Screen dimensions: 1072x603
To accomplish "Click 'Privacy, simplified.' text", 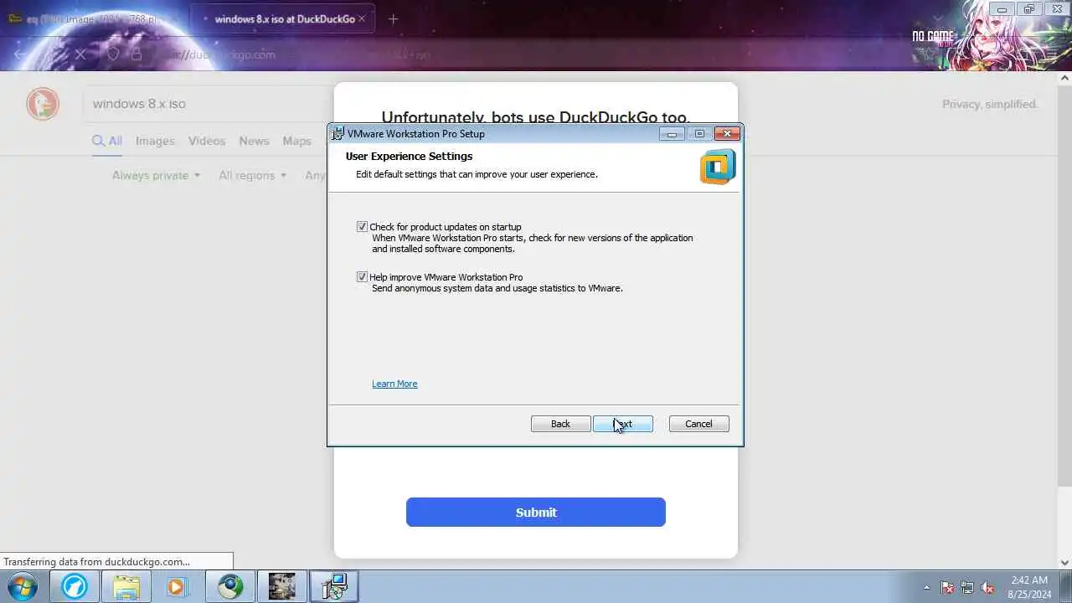I will [x=990, y=104].
